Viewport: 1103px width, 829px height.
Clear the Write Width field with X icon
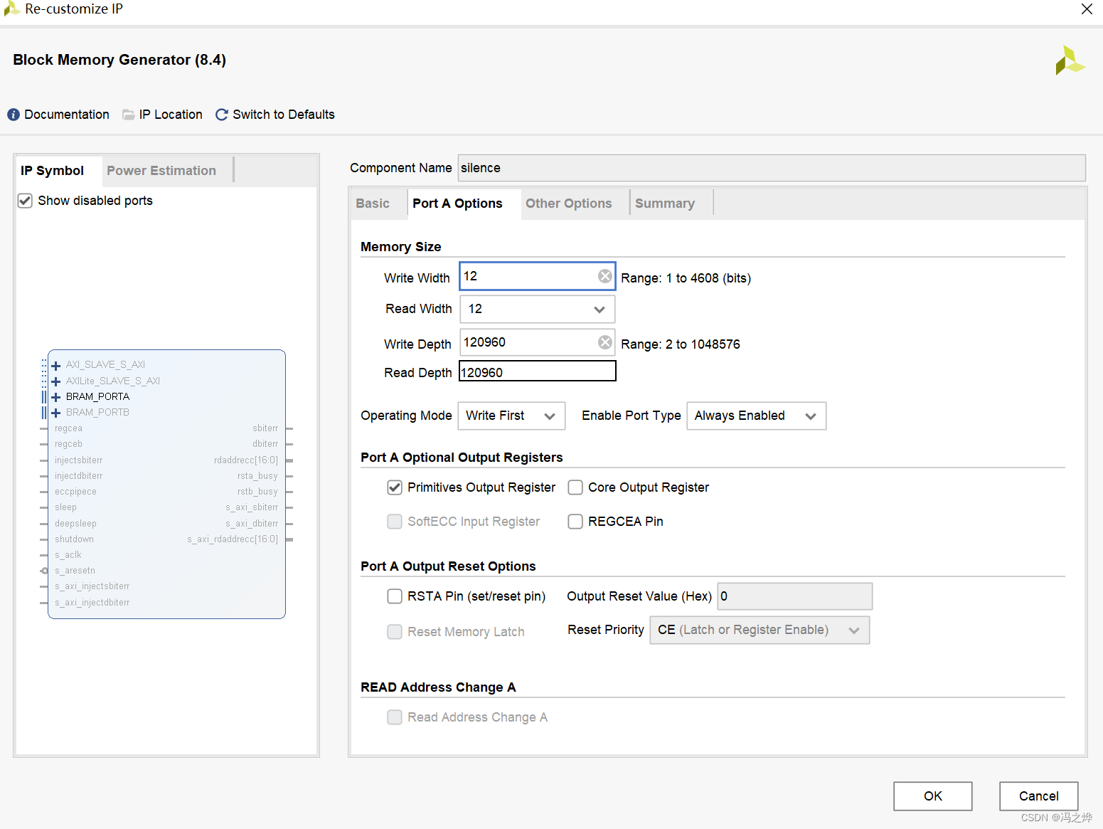605,276
